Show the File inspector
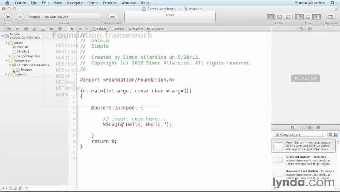340x192 pixels. pos(301,29)
